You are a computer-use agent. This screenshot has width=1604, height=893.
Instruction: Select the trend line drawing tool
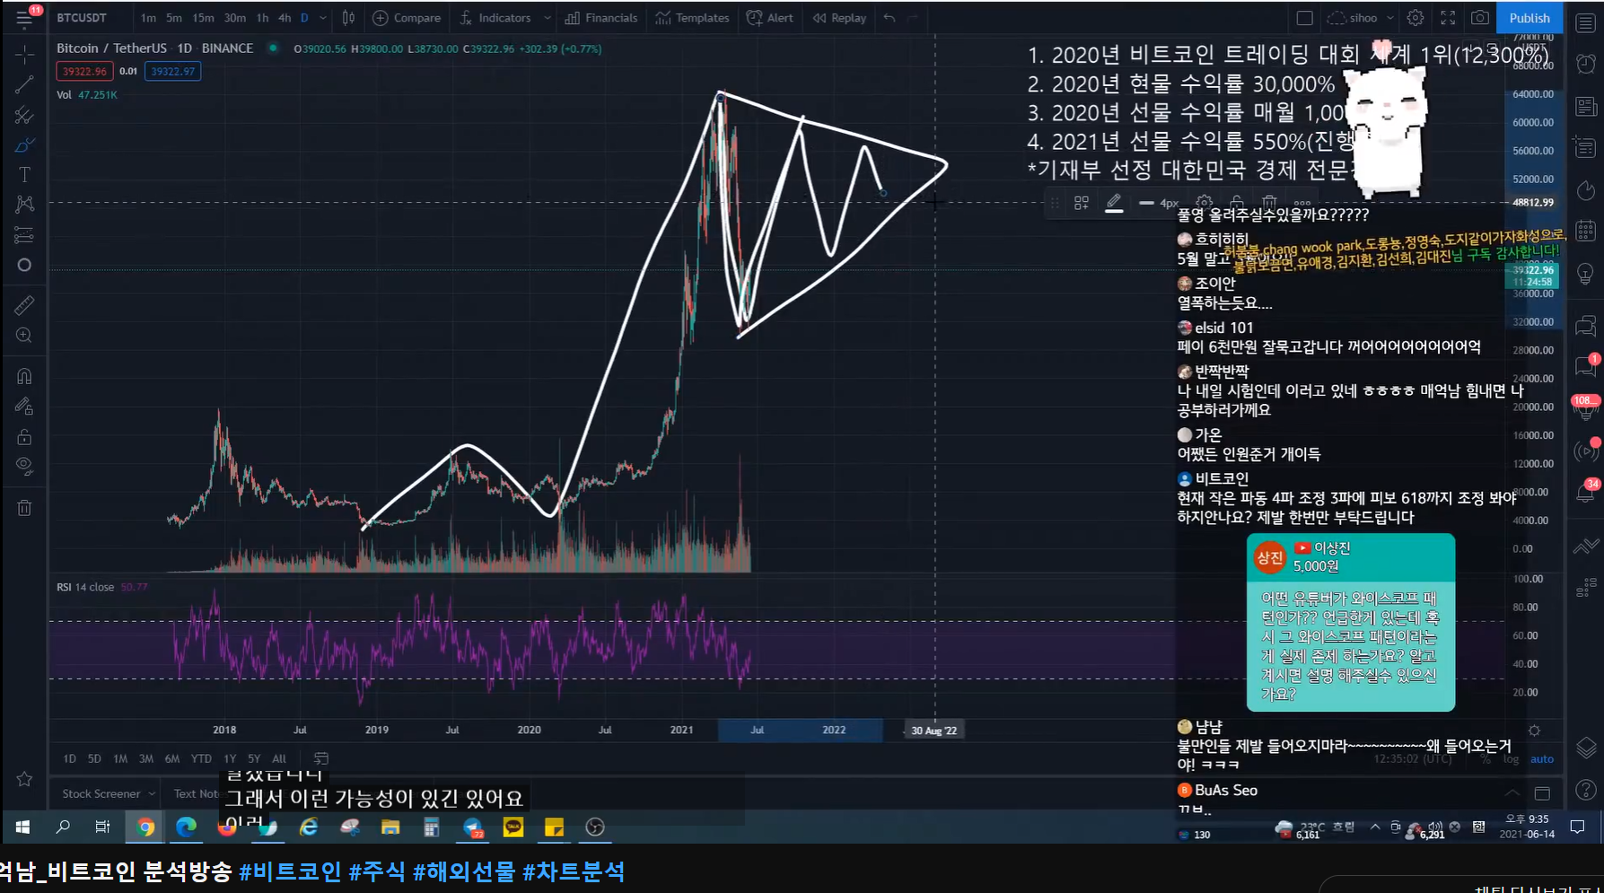point(24,84)
